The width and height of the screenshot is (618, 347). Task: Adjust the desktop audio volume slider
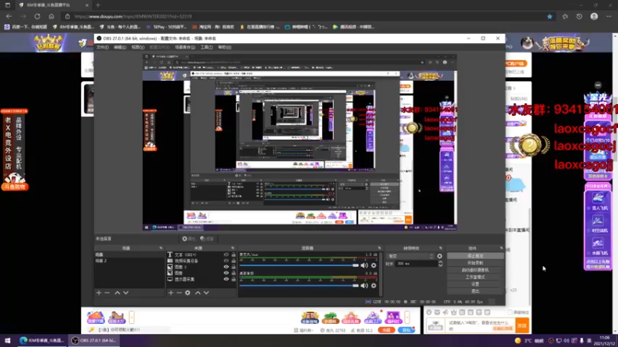[x=299, y=285]
